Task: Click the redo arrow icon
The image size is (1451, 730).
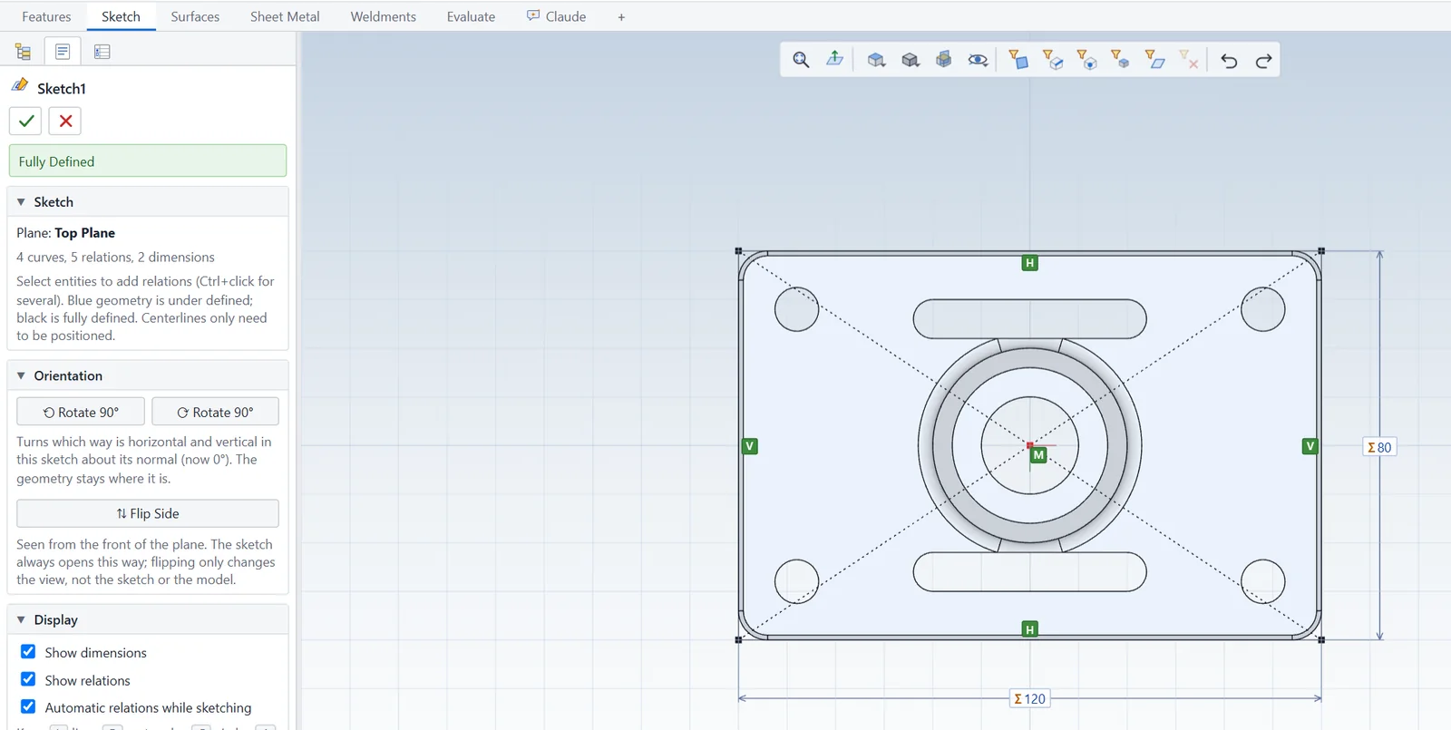Action: pos(1263,61)
